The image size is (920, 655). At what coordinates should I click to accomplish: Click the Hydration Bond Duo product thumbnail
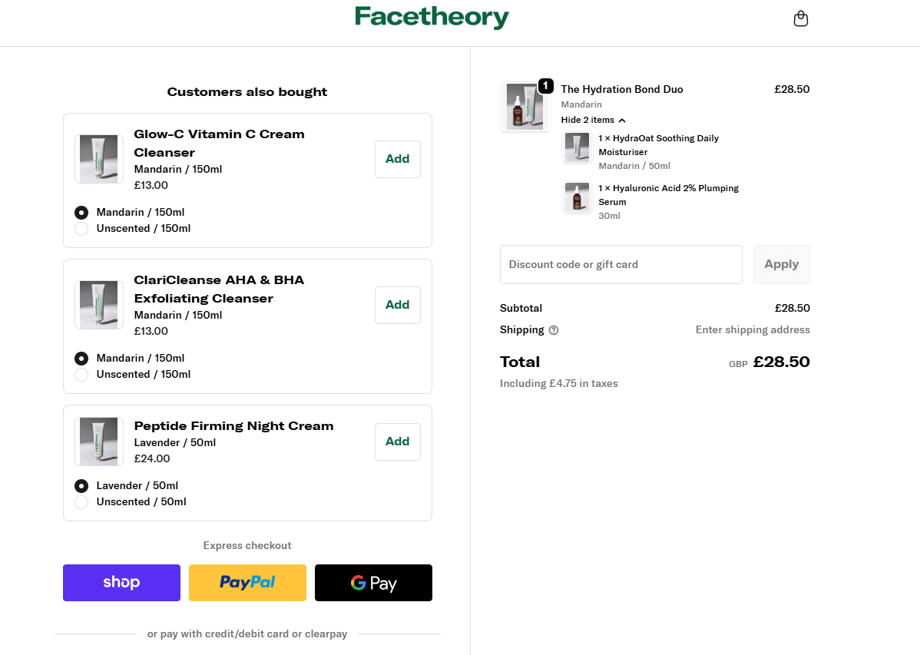(x=525, y=106)
